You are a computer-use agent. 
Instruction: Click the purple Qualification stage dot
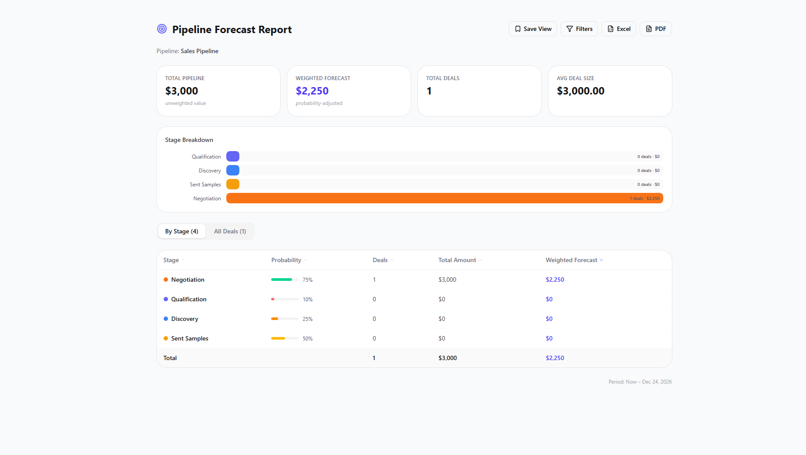[x=166, y=299]
